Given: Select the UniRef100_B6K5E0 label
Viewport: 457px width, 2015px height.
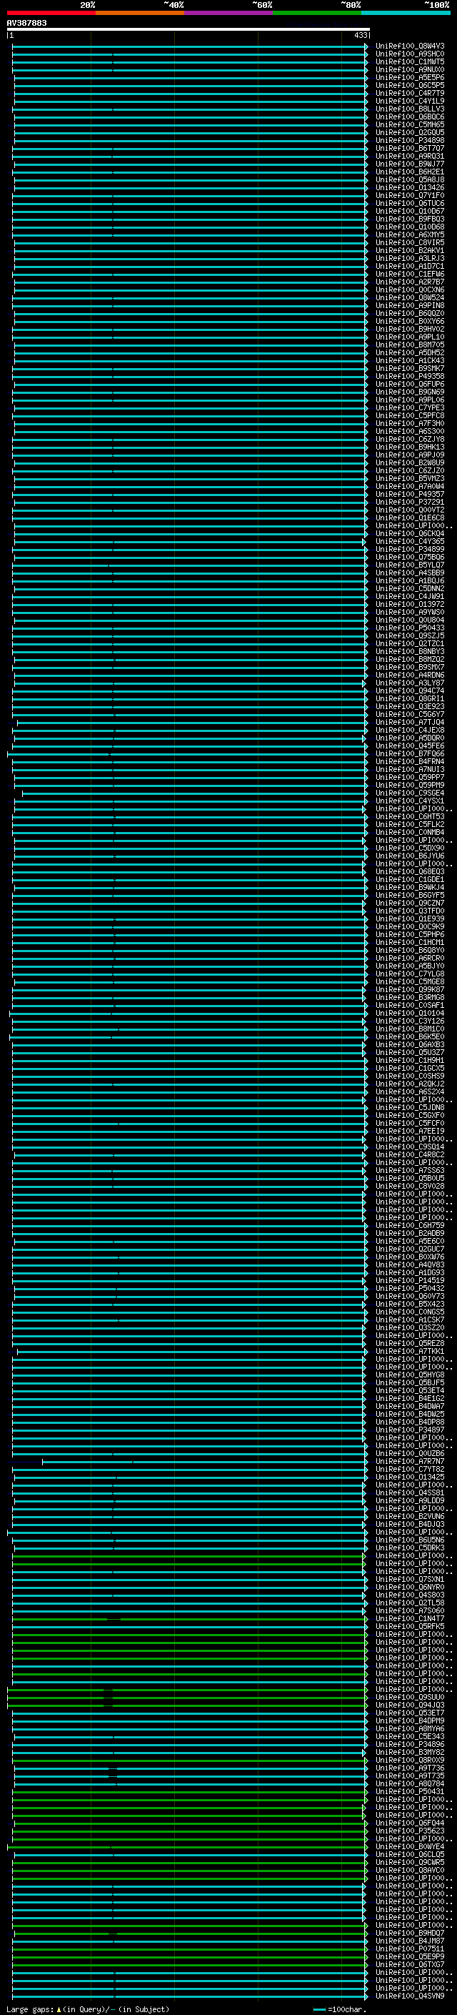Looking at the screenshot, I should pyautogui.click(x=410, y=1036).
